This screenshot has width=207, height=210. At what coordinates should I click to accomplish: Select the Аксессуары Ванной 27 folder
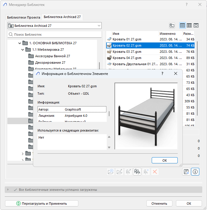tap(52, 56)
